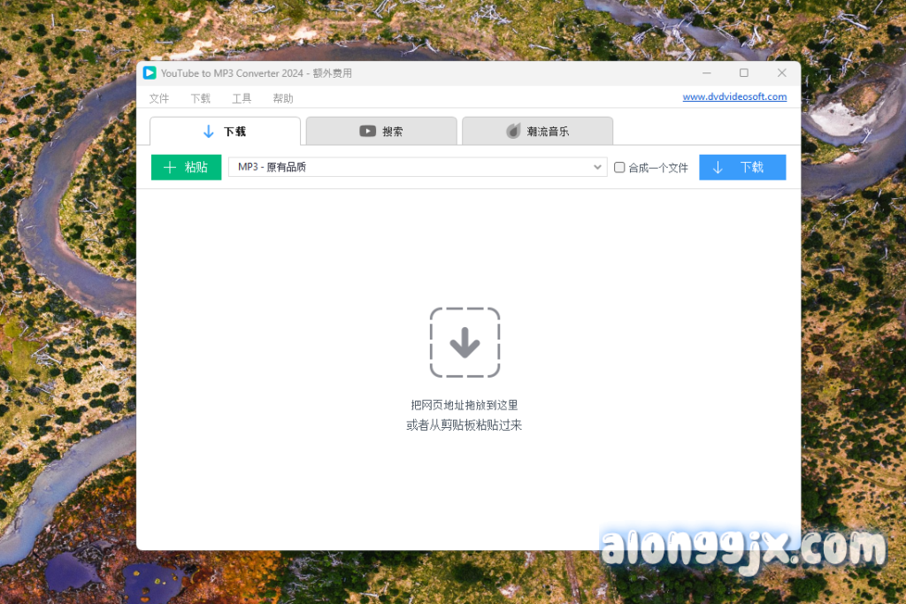Image resolution: width=906 pixels, height=604 pixels.
Task: Open the 工具 menu
Action: [x=242, y=98]
